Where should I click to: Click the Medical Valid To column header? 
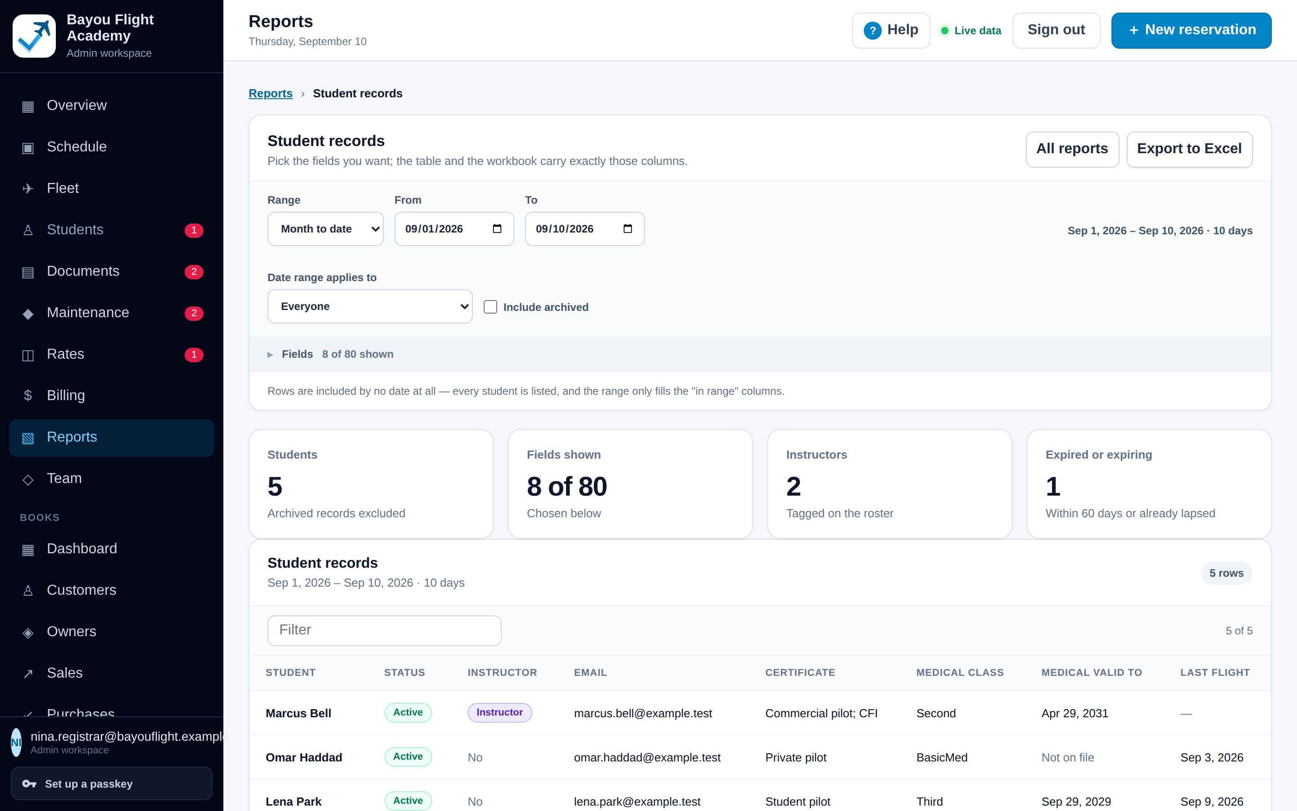1091,673
